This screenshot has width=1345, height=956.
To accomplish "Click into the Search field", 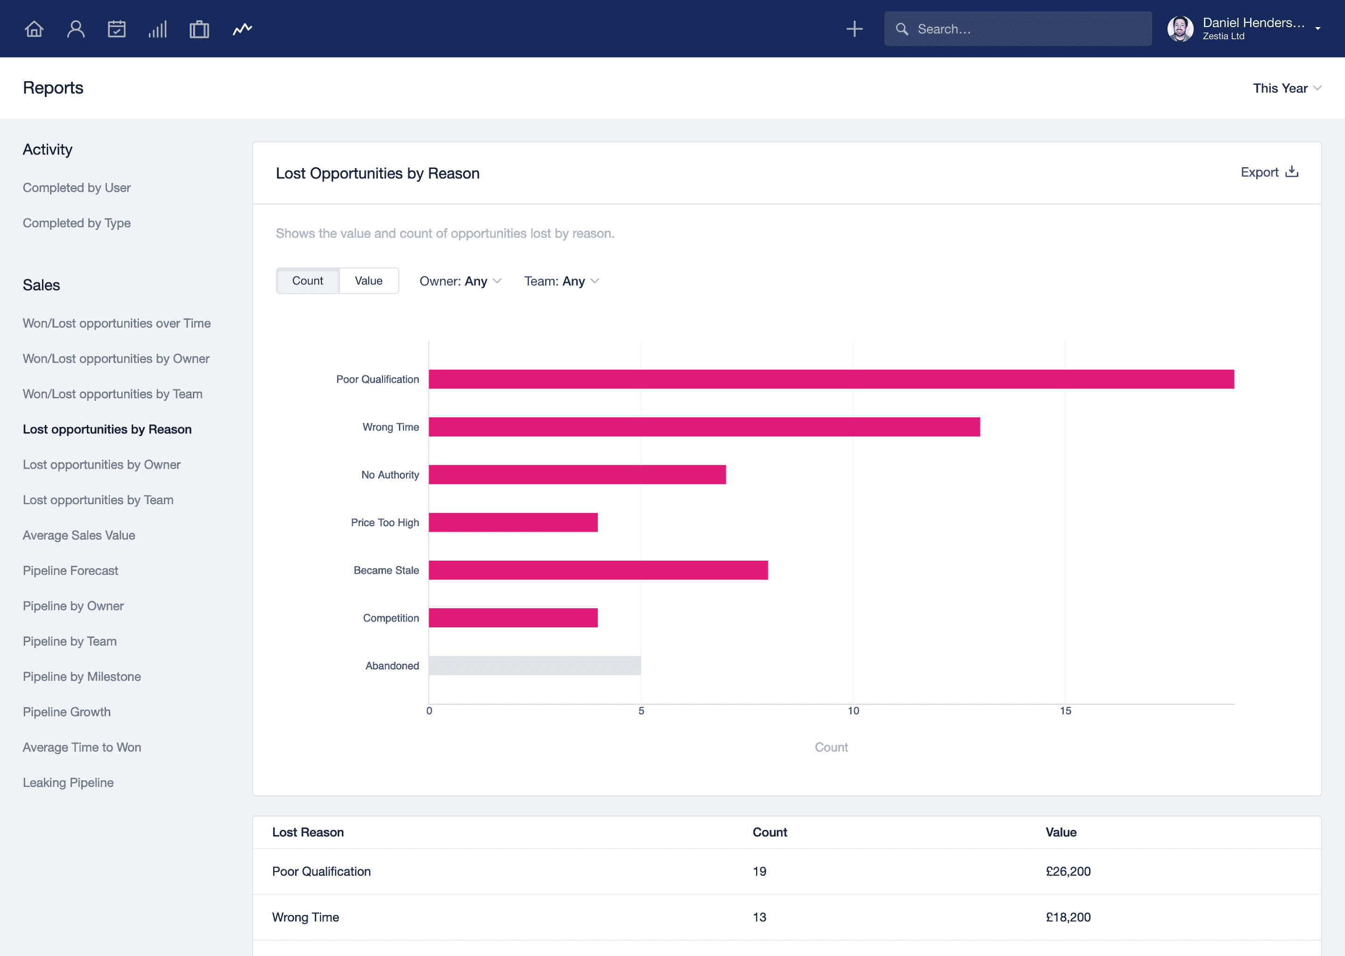I will pyautogui.click(x=1018, y=29).
